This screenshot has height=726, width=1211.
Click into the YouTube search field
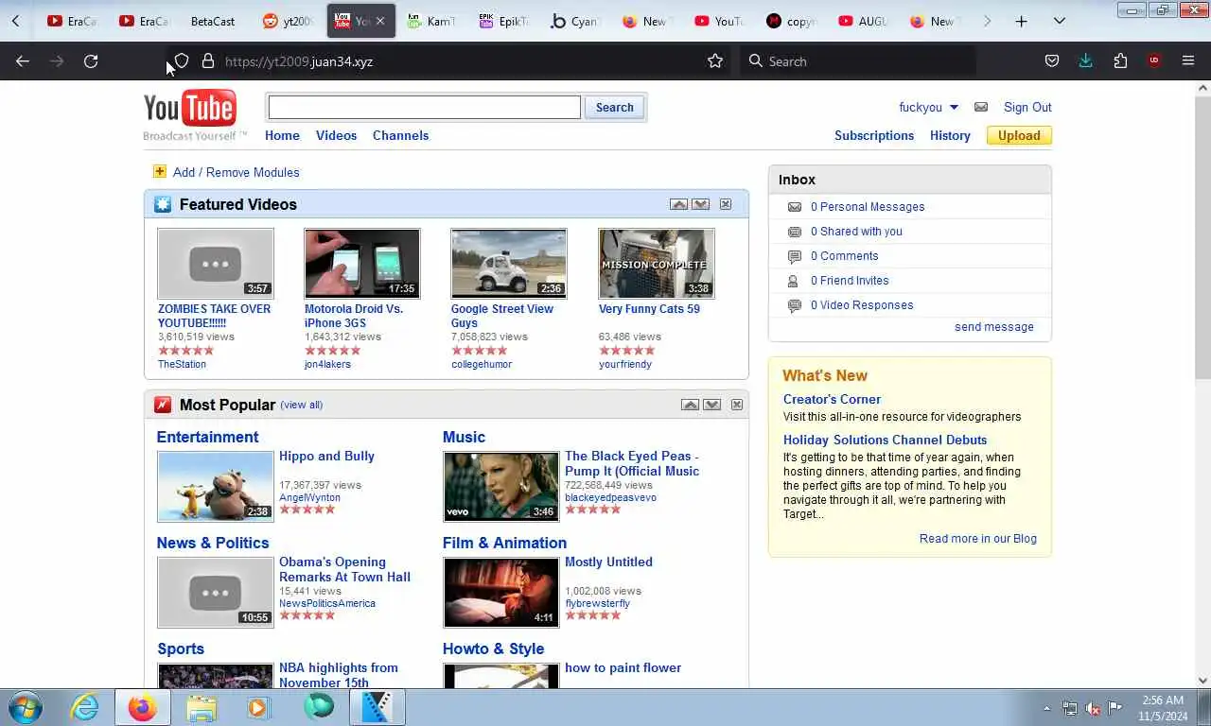coord(425,108)
